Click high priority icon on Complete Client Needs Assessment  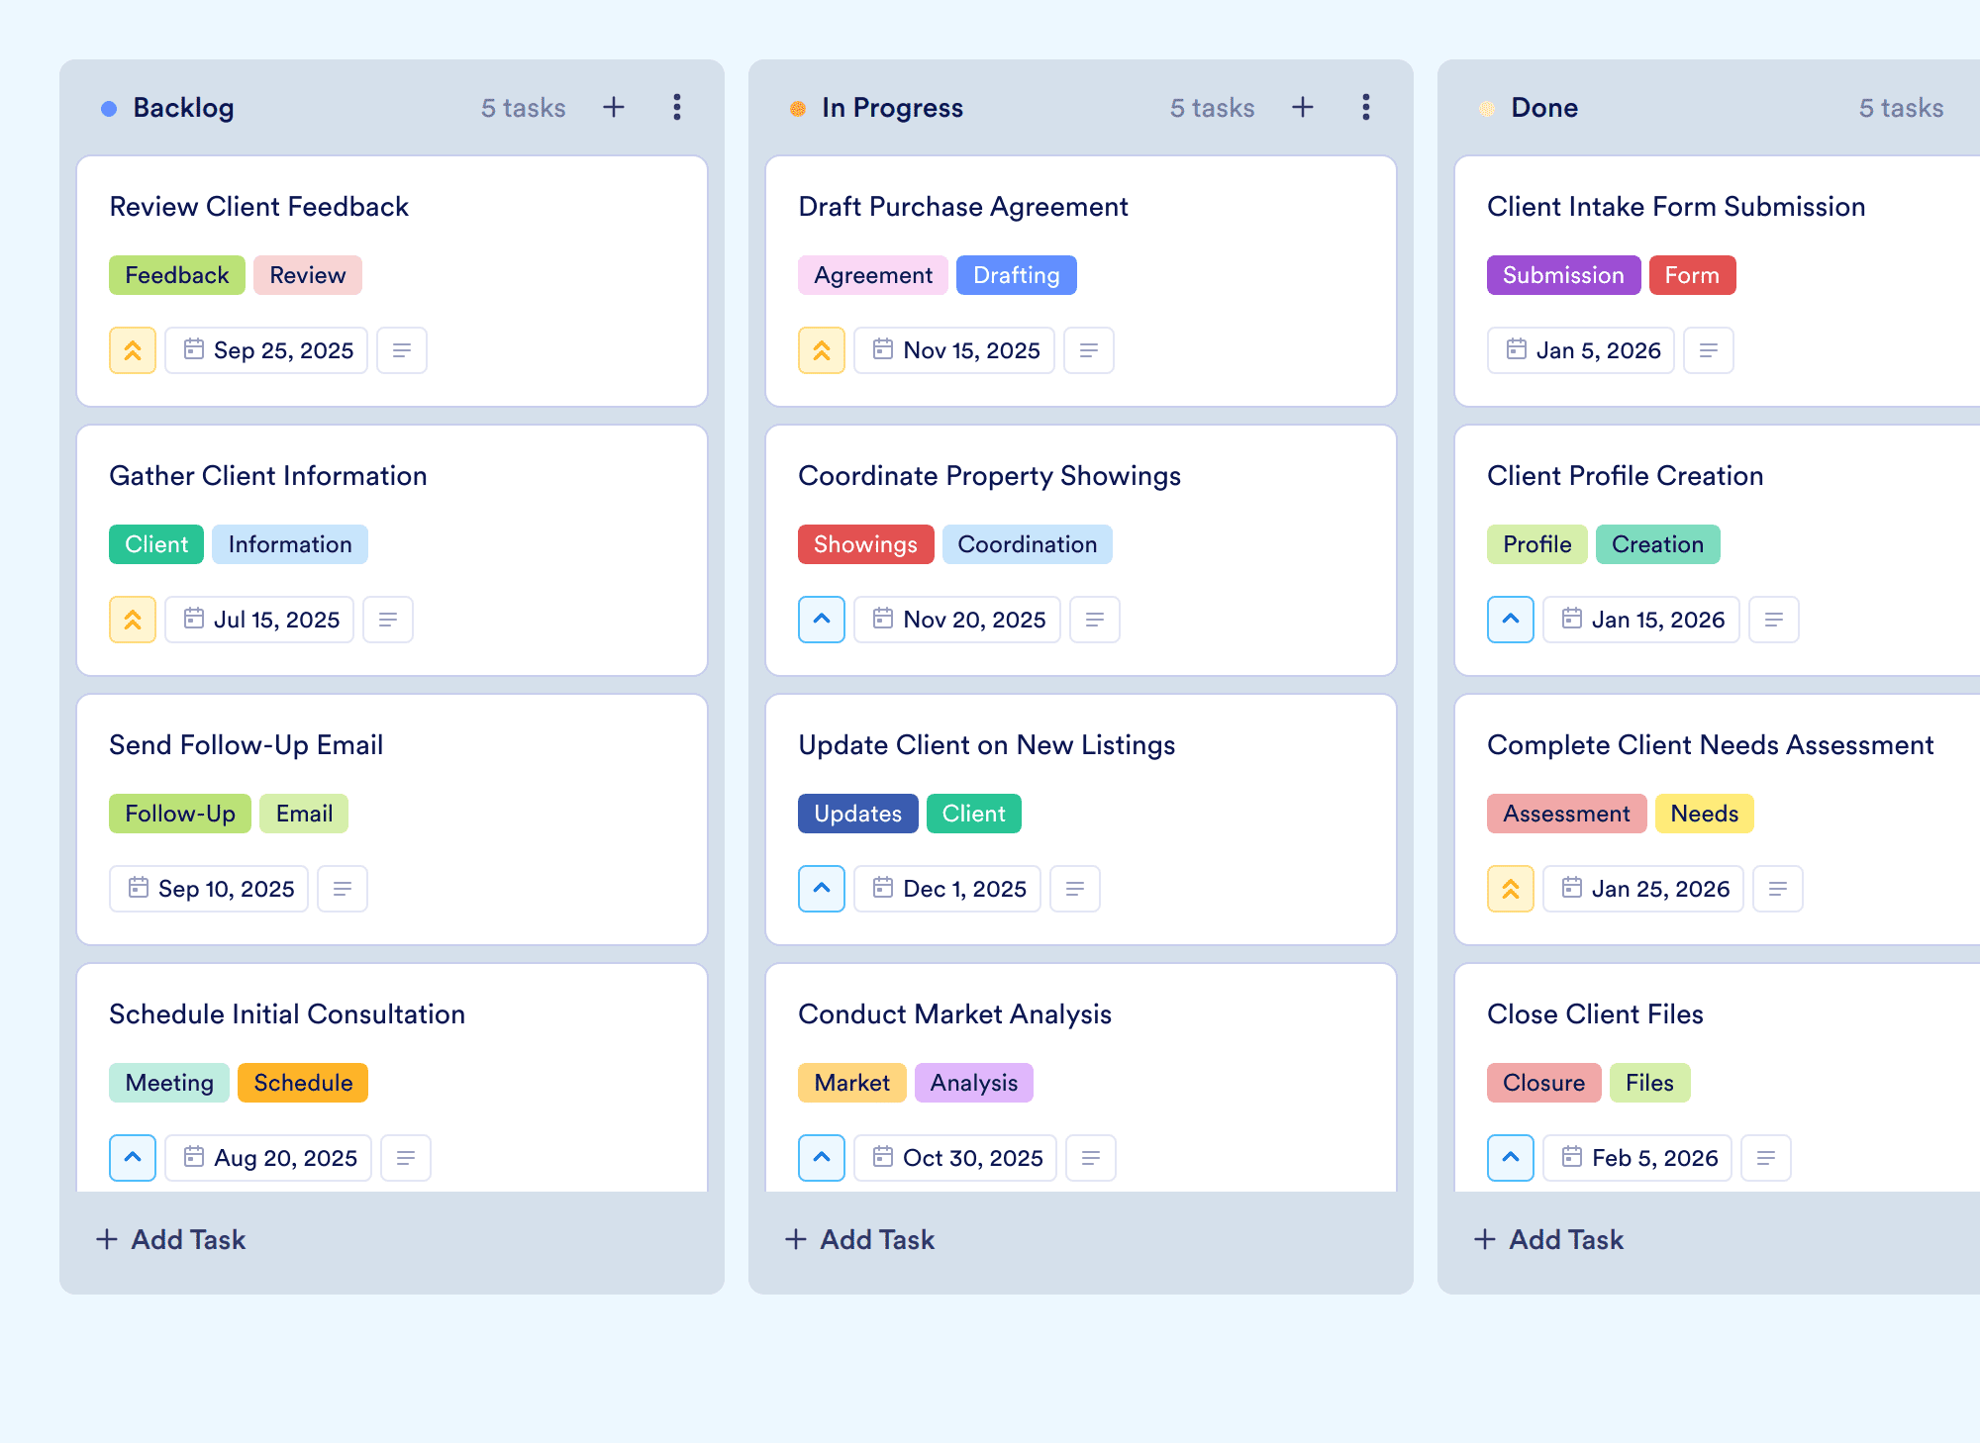1511,889
